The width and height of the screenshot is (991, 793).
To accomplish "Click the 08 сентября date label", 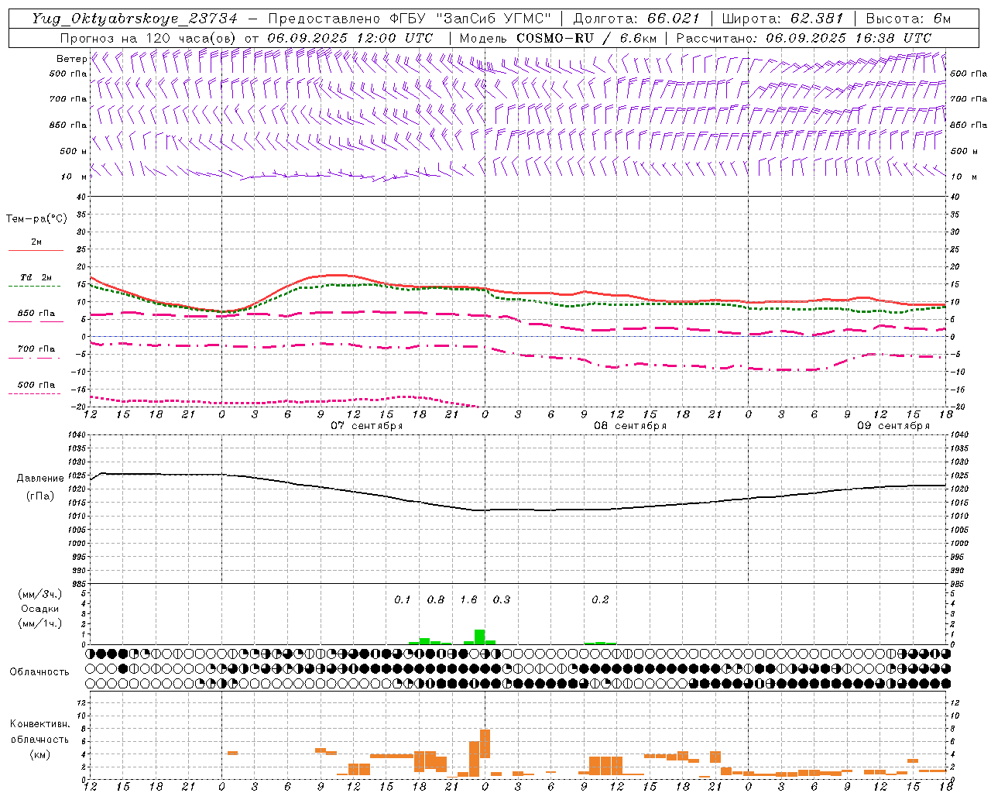I will pos(630,426).
